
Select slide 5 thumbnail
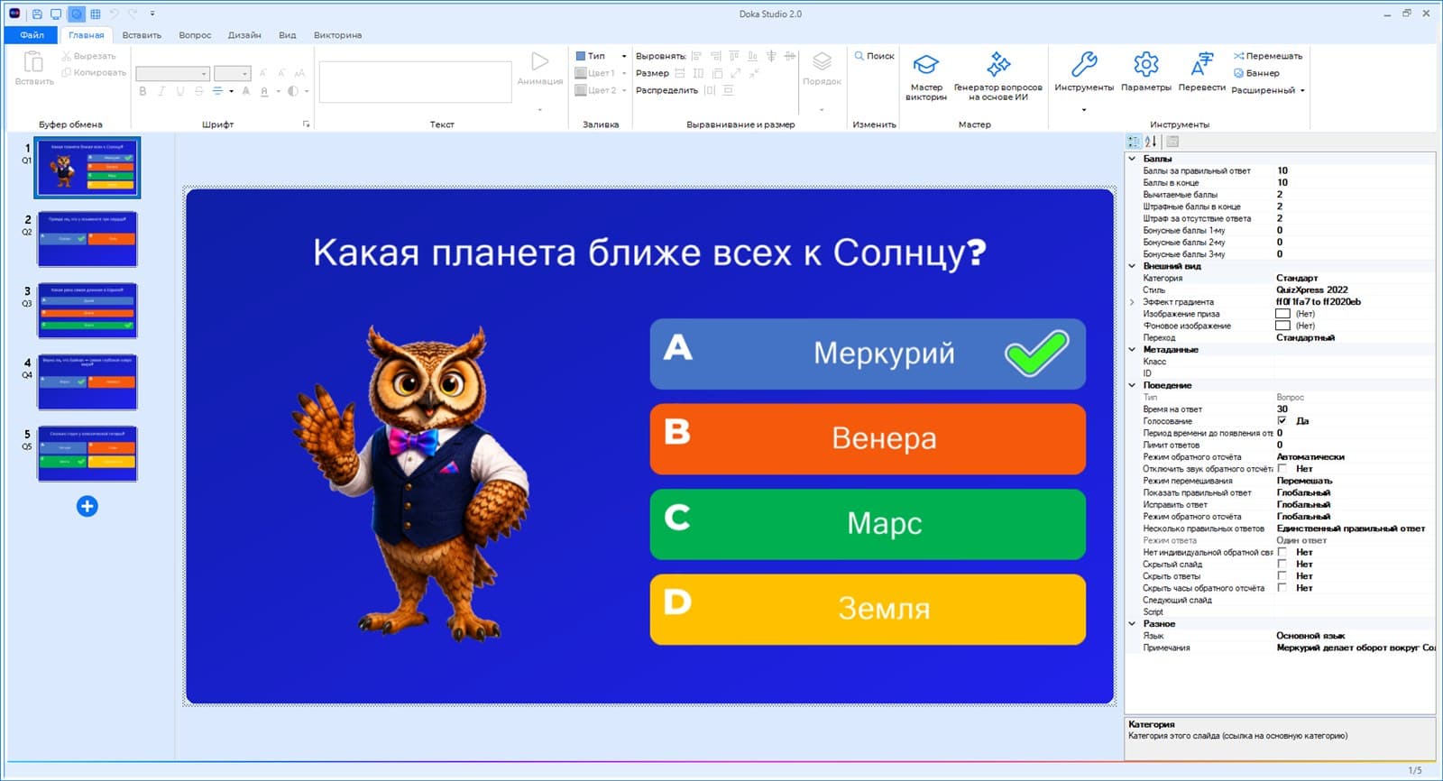pos(87,454)
